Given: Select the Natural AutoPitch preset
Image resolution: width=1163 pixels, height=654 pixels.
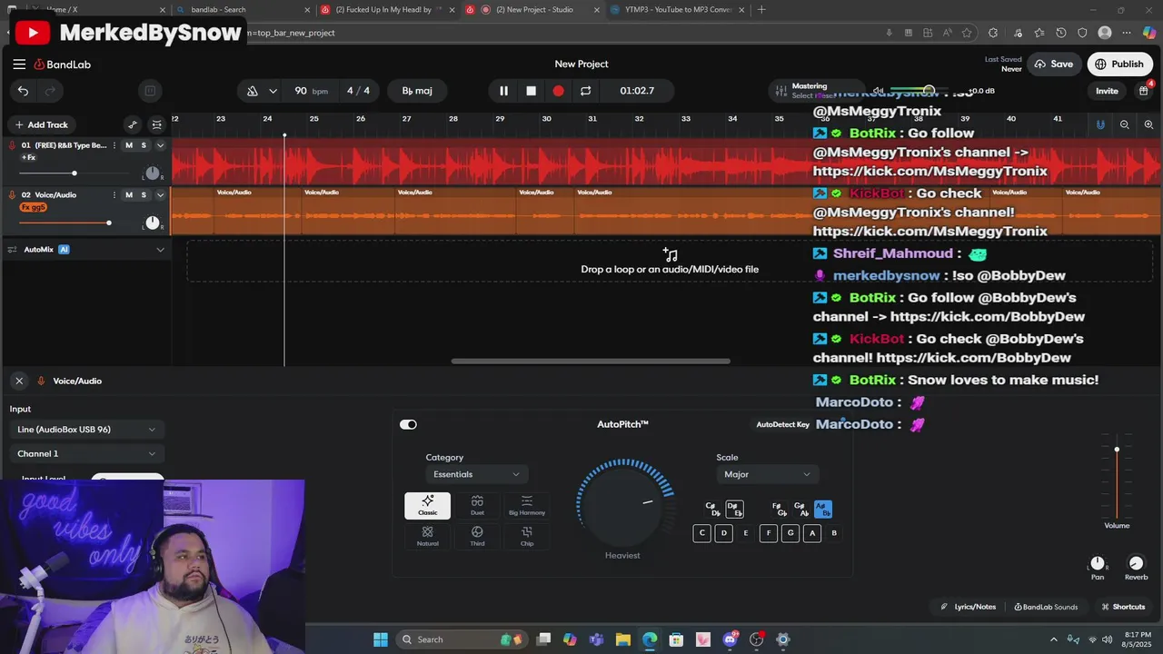Looking at the screenshot, I should [x=427, y=536].
